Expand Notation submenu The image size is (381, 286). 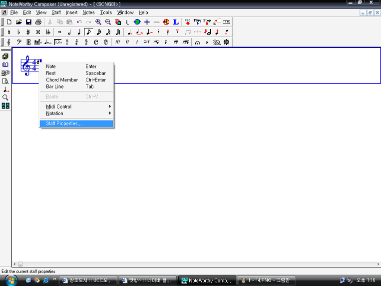point(76,113)
